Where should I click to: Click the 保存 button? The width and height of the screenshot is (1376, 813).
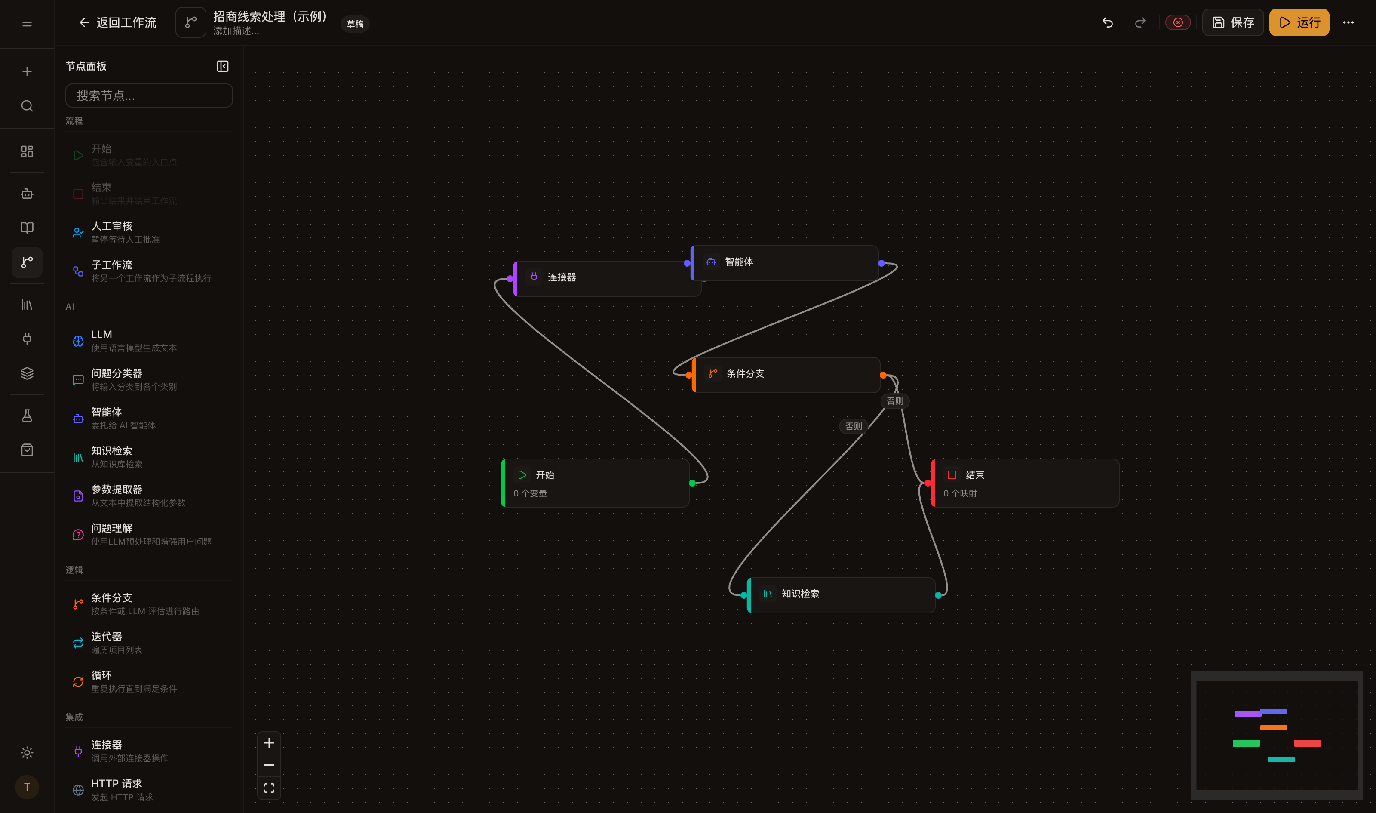coord(1232,22)
